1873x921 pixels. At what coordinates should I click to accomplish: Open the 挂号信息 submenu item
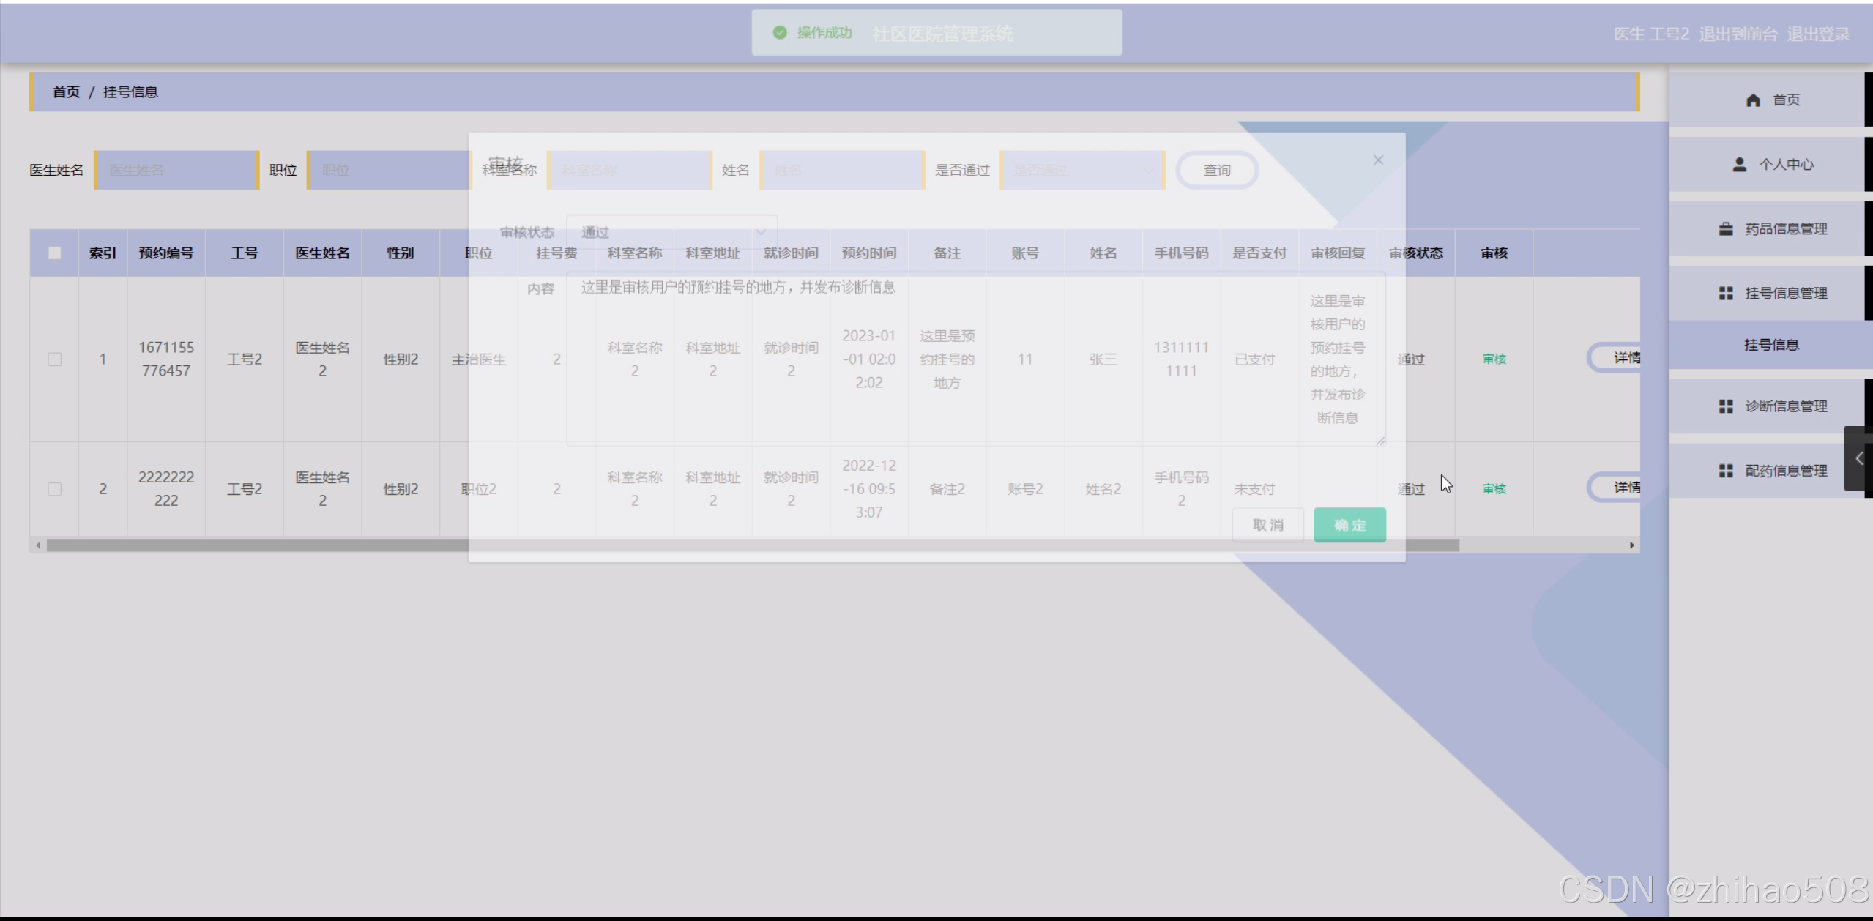click(x=1770, y=345)
